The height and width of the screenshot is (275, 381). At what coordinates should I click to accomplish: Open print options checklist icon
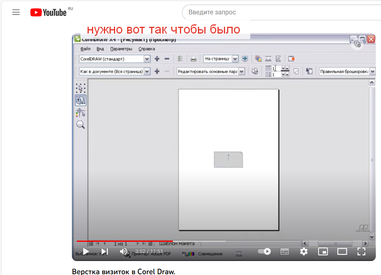coord(180,58)
